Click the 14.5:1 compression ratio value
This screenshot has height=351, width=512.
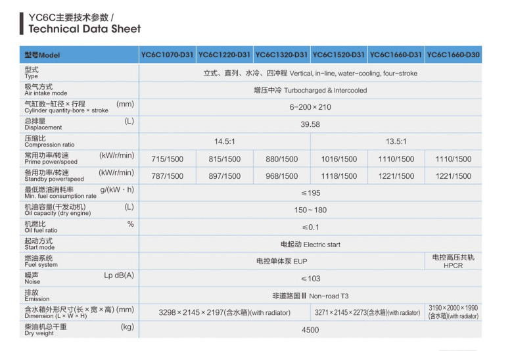click(x=224, y=141)
